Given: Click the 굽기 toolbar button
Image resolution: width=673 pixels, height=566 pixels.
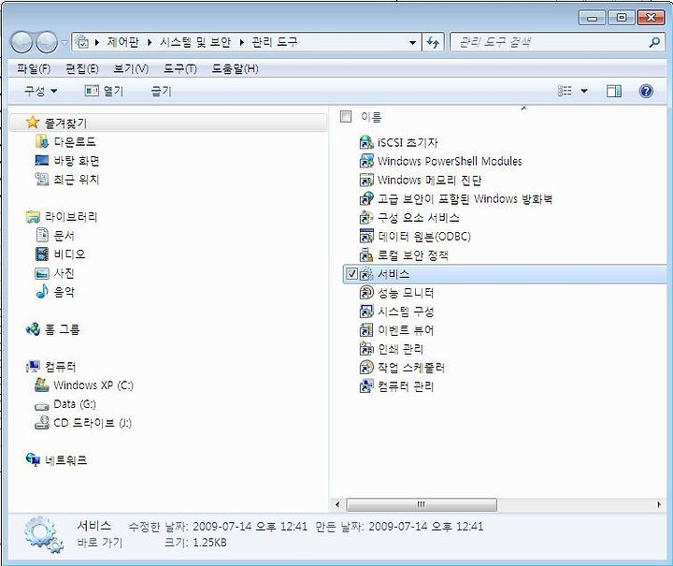Looking at the screenshot, I should coord(162,91).
